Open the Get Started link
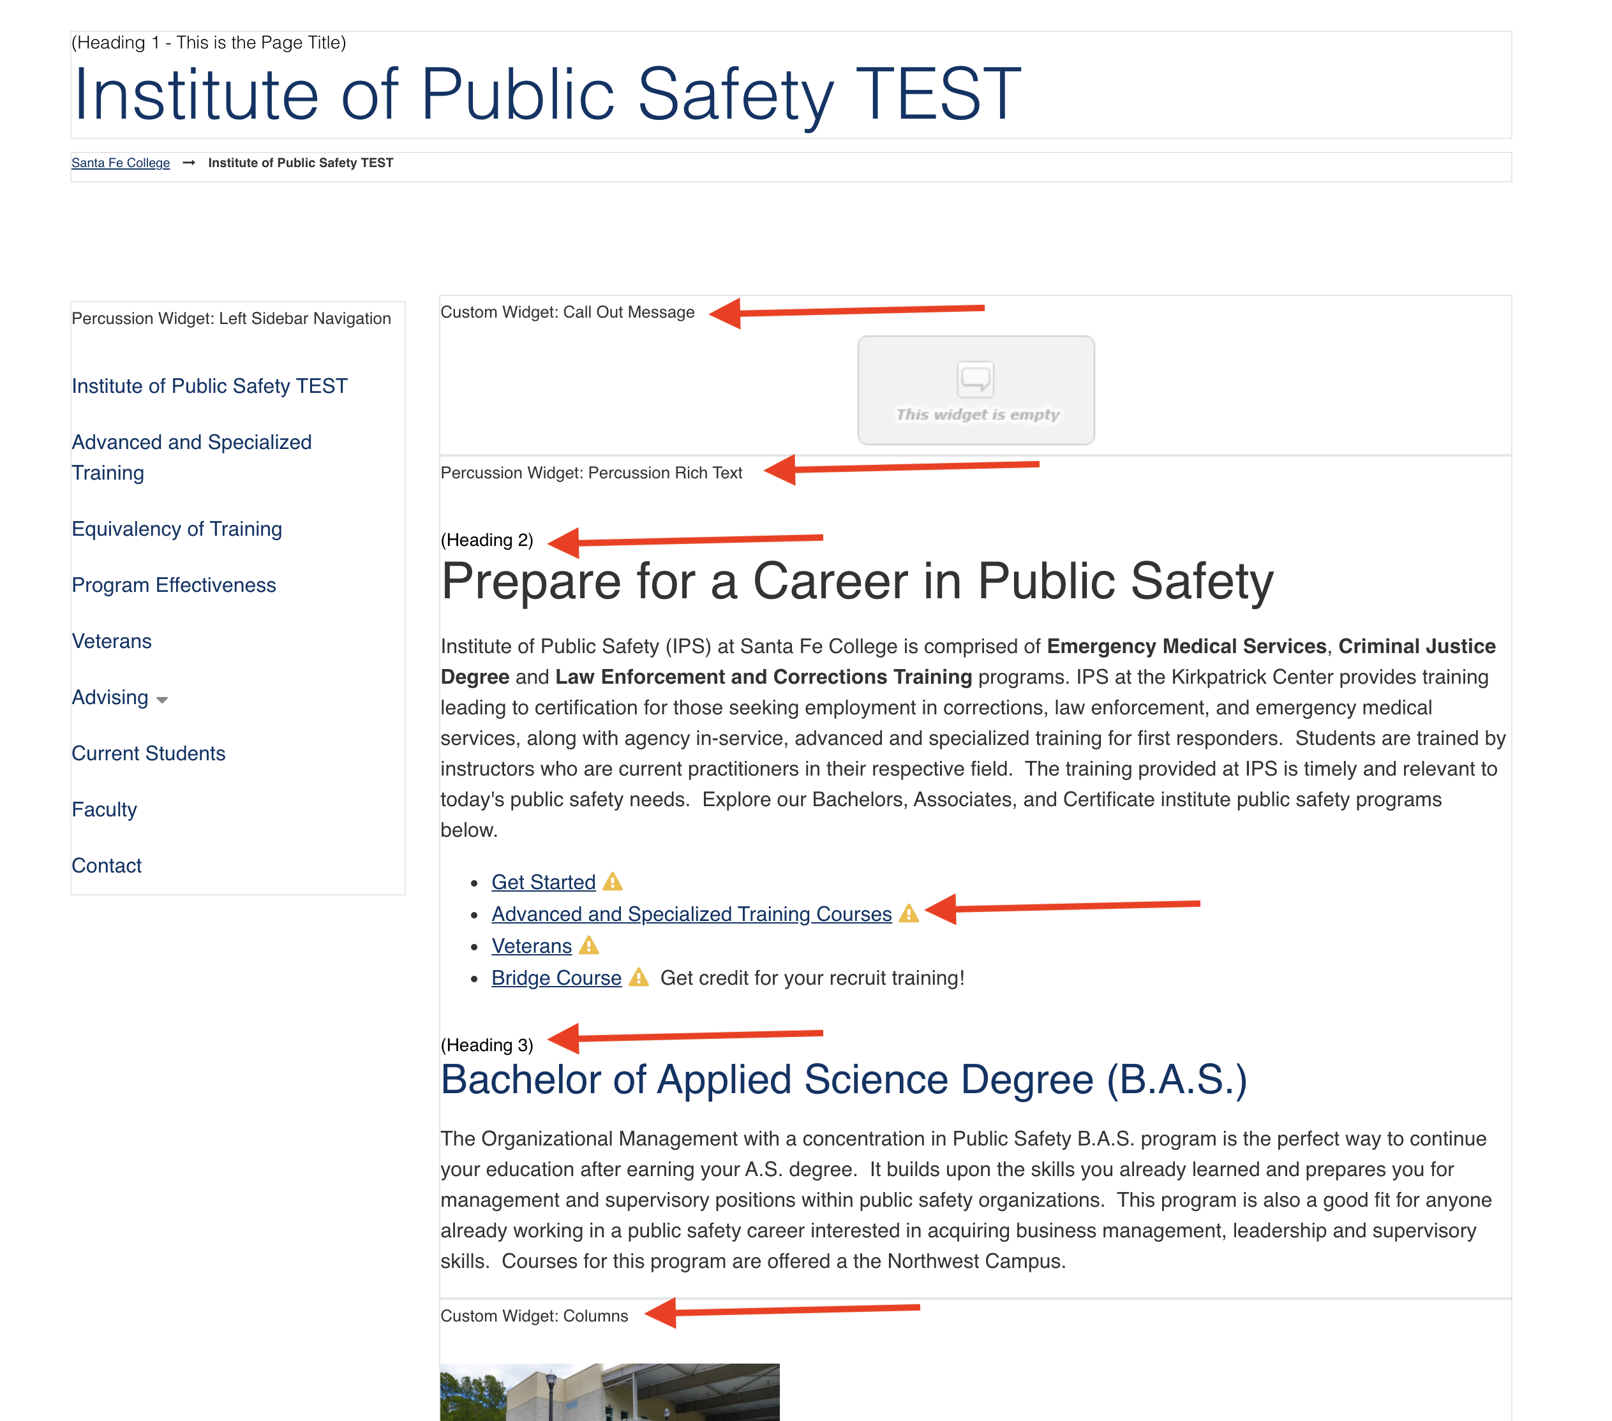 click(542, 882)
